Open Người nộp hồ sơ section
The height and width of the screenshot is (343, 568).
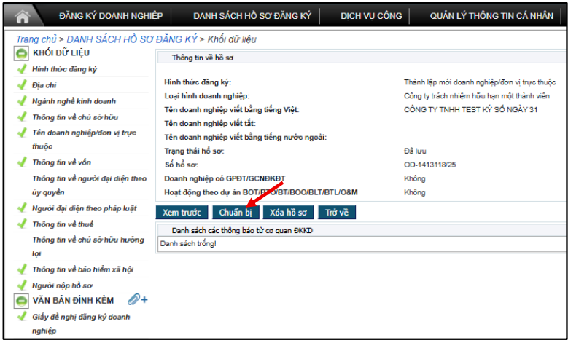click(x=62, y=285)
